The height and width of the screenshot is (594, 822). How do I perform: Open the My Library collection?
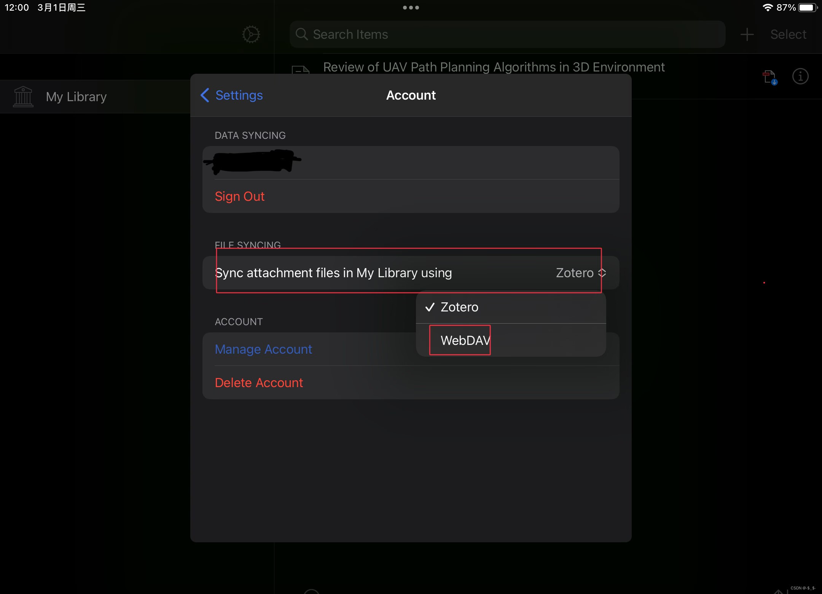point(76,97)
